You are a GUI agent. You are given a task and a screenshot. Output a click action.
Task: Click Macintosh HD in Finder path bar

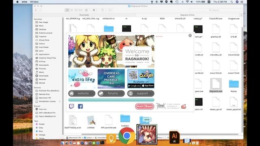point(74,137)
